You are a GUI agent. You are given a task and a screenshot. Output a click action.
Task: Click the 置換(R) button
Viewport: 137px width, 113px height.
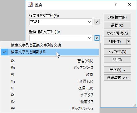coord(117,25)
